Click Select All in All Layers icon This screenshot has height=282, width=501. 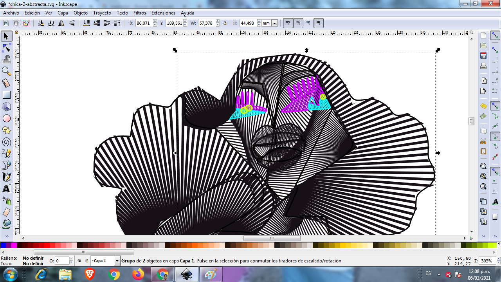pos(16,23)
